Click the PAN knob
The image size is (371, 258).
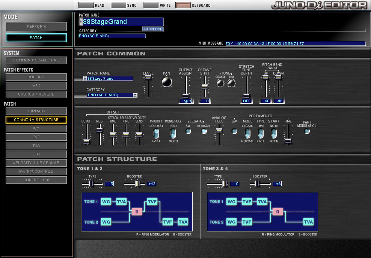pos(167,82)
